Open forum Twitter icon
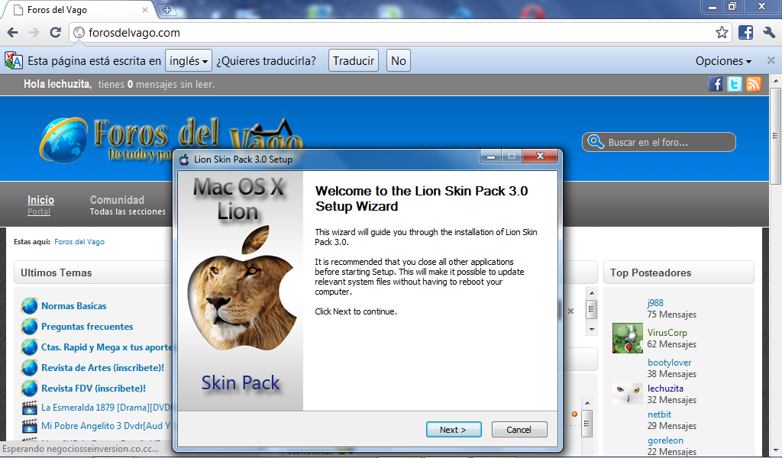The image size is (782, 458). pyautogui.click(x=735, y=84)
